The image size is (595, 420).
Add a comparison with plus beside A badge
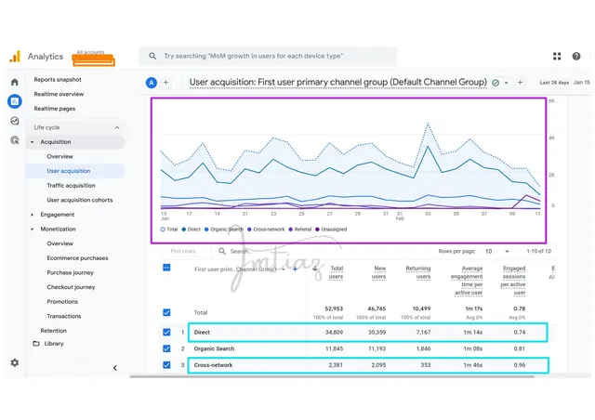click(165, 83)
